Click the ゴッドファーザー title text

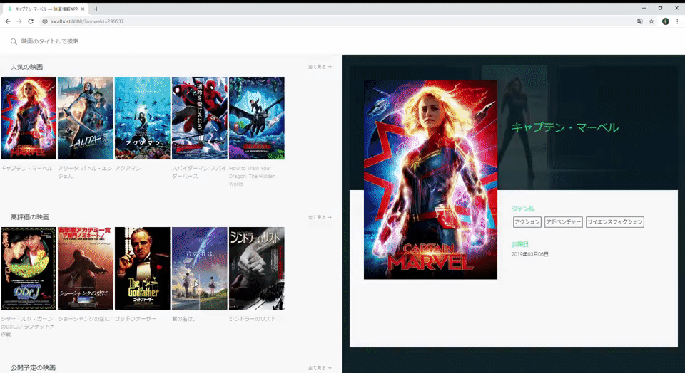point(136,319)
